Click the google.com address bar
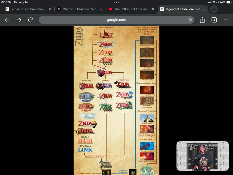The image size is (233, 175). click(x=116, y=20)
